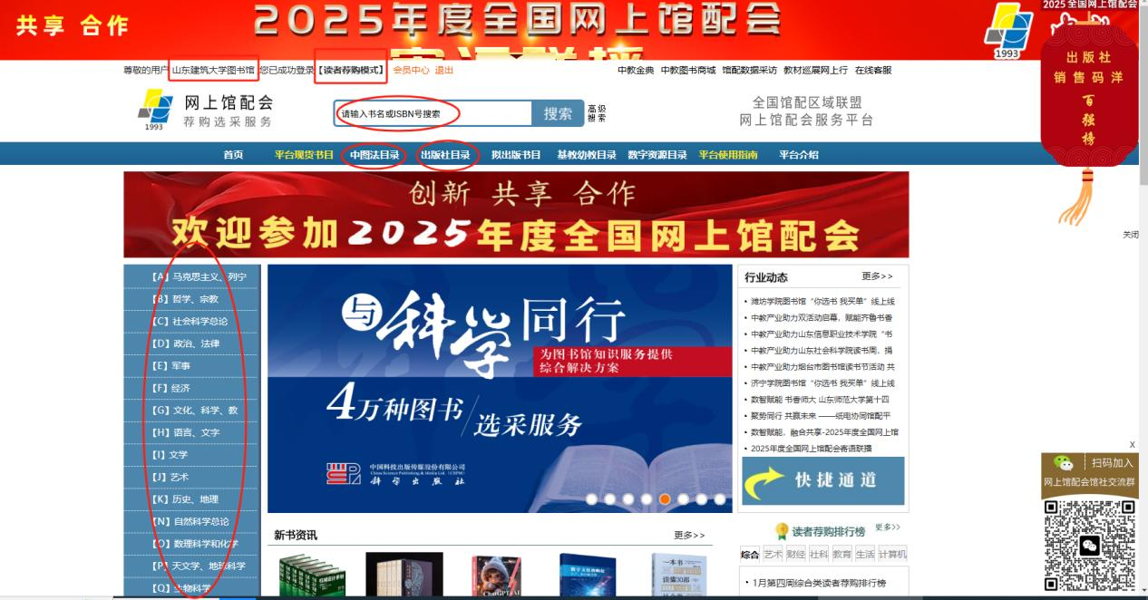Click the yellow arrow 快捷通道 banner
The image size is (1148, 600).
pos(822,480)
